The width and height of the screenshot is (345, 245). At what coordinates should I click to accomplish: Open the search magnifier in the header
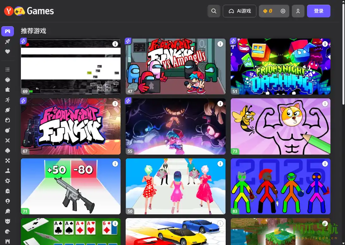point(214,11)
